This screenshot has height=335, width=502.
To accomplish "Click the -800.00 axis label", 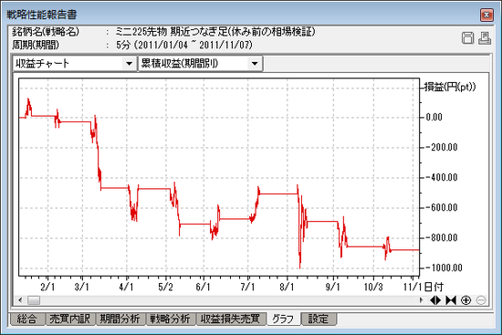I will tap(442, 237).
